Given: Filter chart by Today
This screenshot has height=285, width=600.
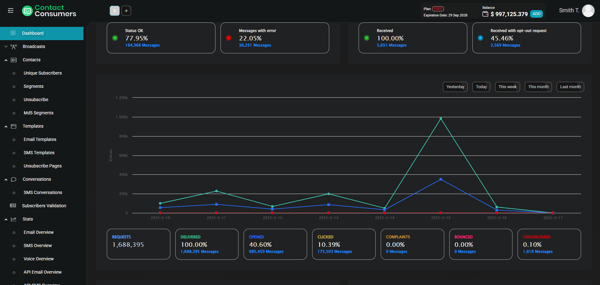Looking at the screenshot, I should click(481, 87).
